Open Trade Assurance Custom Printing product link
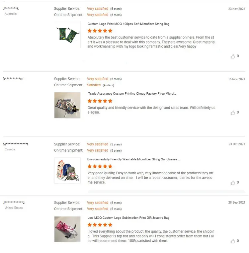 coord(132,94)
